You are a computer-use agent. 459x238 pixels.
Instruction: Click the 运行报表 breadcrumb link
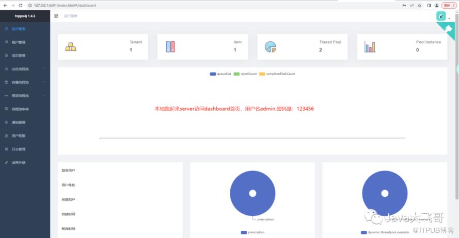(x=71, y=16)
